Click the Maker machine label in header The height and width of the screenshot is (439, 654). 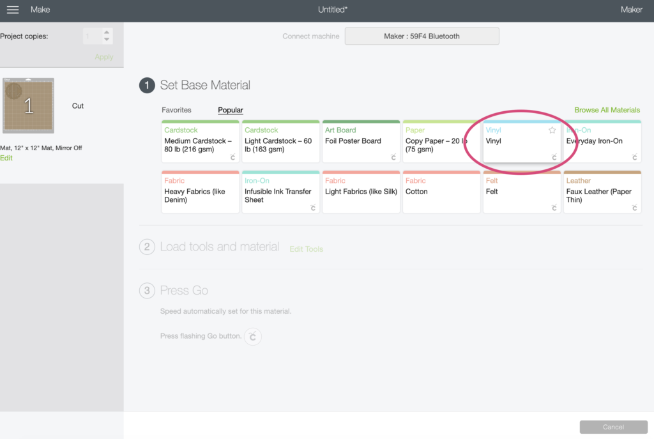click(x=631, y=10)
